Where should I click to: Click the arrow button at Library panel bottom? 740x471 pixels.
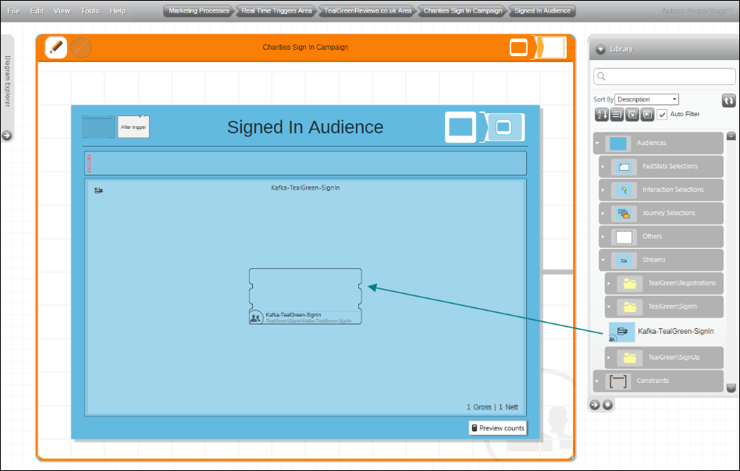tap(595, 405)
